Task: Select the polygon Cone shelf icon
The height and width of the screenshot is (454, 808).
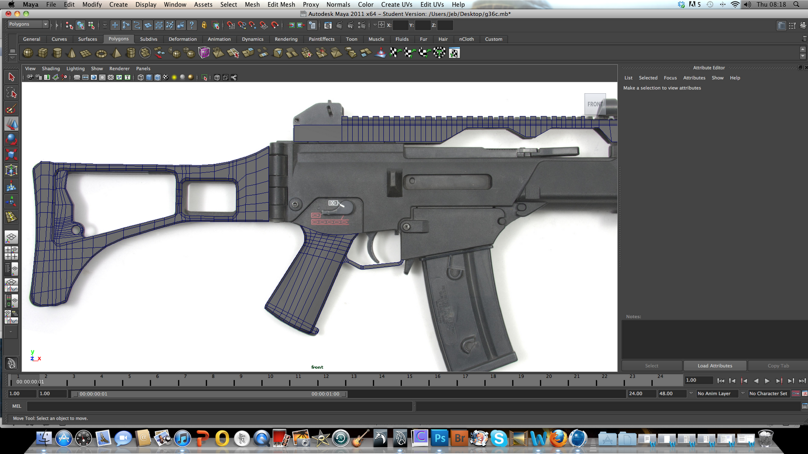Action: 72,52
